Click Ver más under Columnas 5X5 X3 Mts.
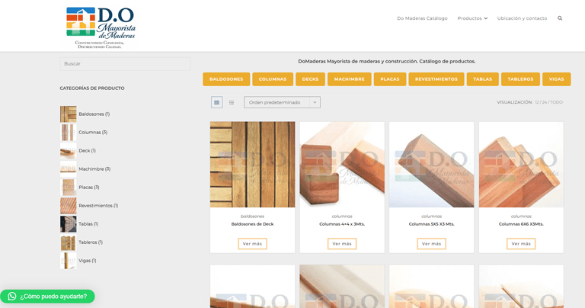This screenshot has width=585, height=308. coord(432,244)
